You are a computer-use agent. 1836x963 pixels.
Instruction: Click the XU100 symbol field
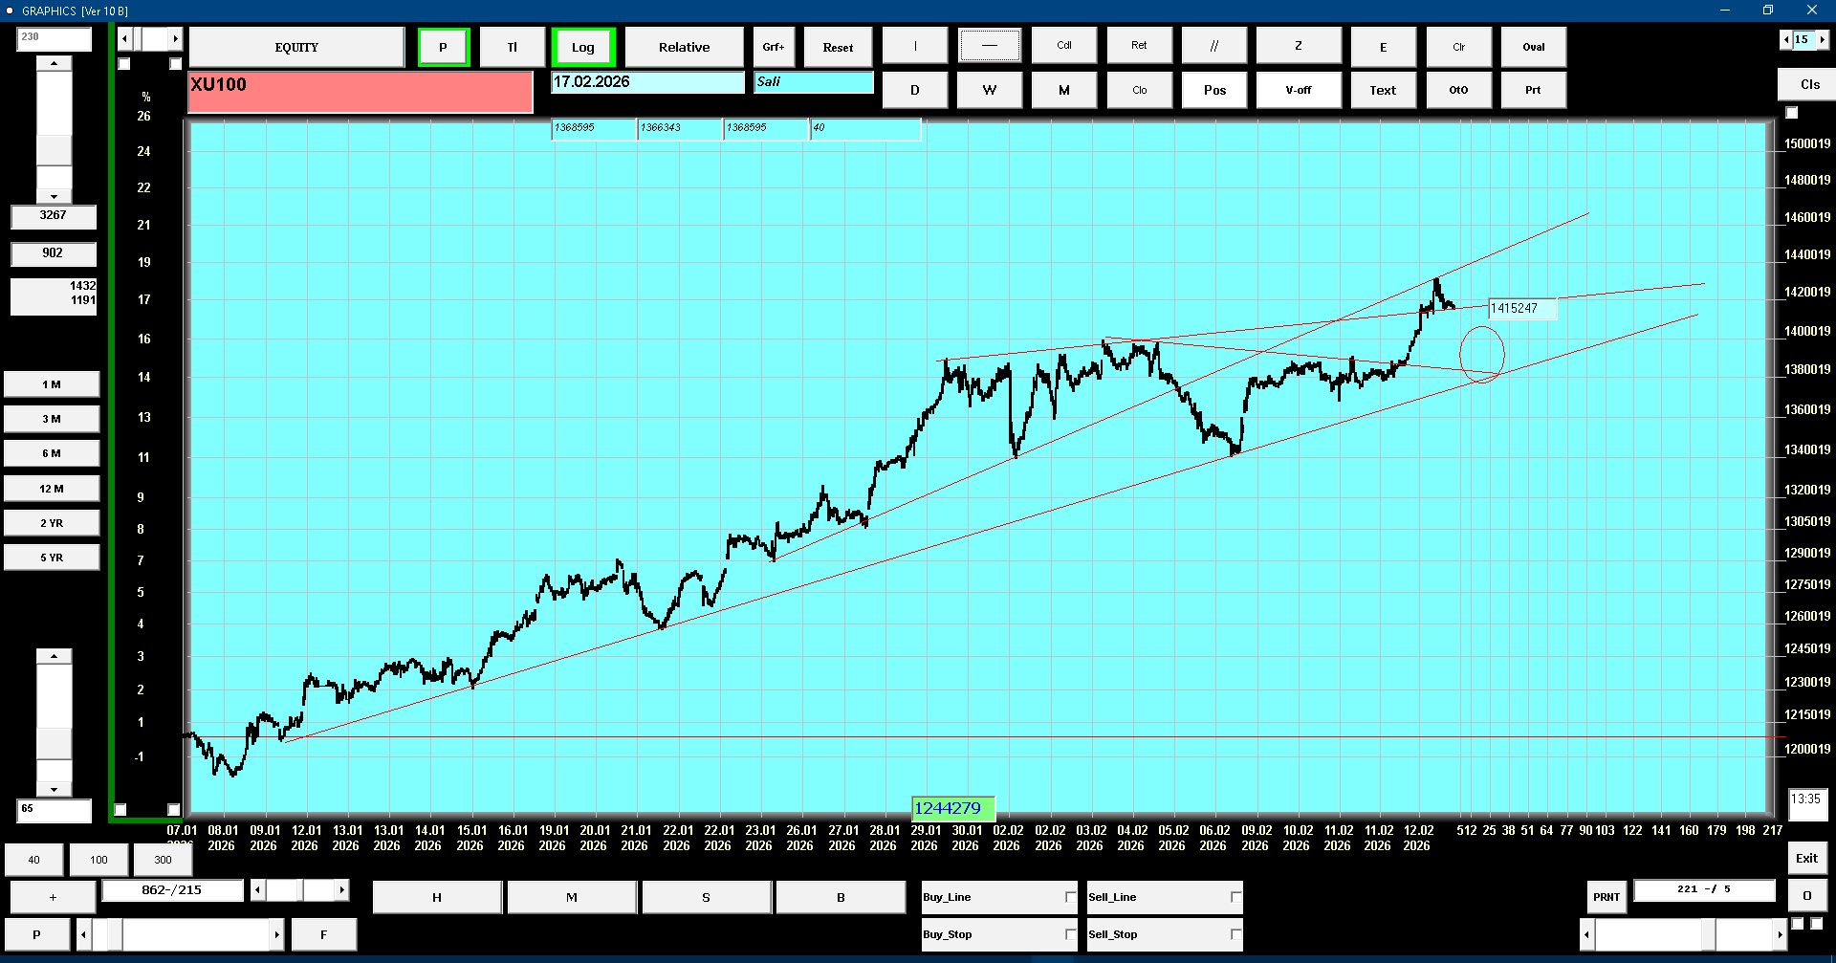coord(360,92)
